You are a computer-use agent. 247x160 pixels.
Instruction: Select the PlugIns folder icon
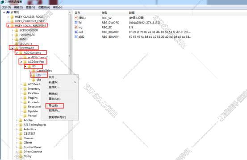[25, 98]
